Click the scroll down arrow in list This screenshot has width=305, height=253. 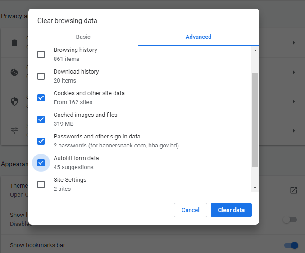255,187
